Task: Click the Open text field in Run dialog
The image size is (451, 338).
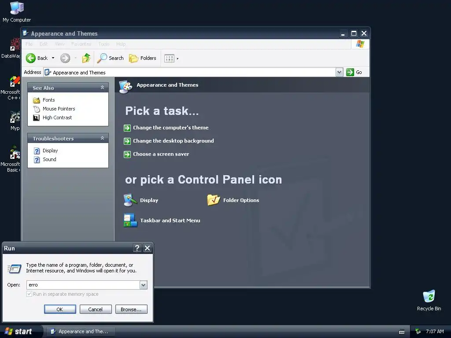Action: pos(83,285)
